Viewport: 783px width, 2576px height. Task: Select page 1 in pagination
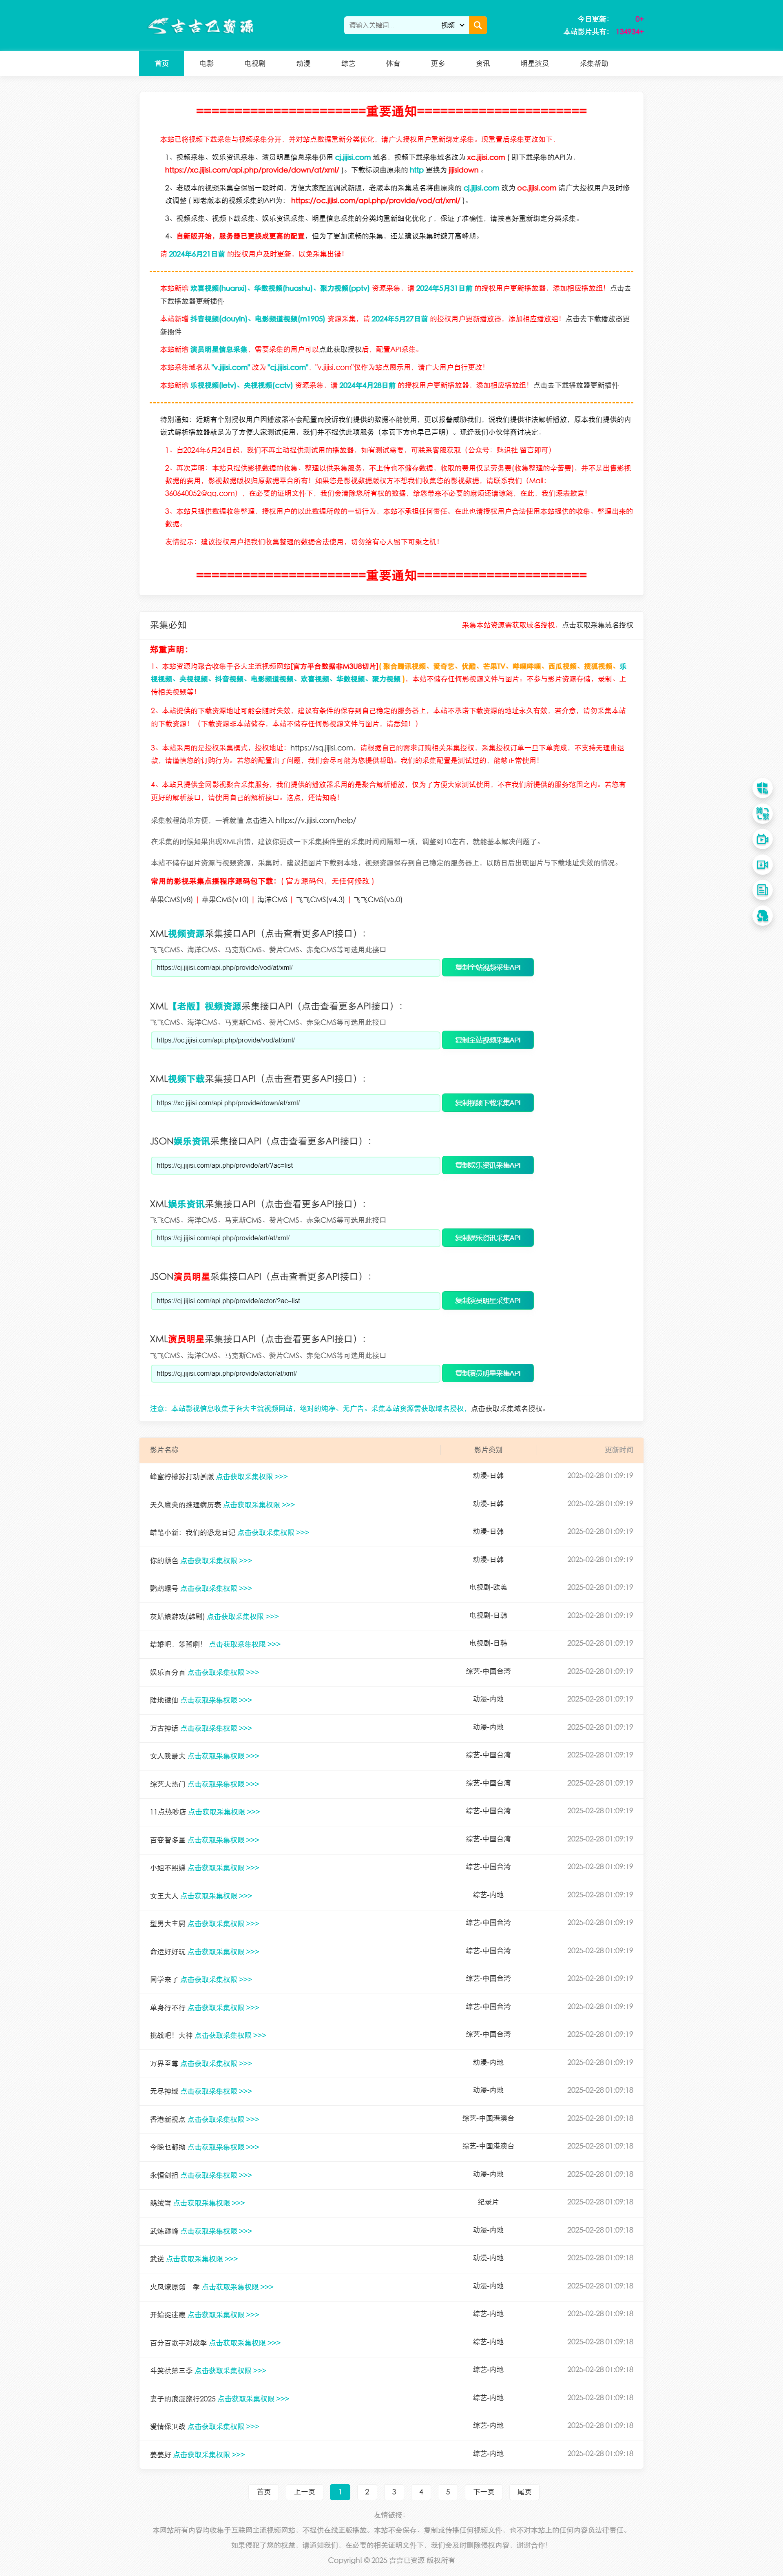pyautogui.click(x=340, y=2491)
